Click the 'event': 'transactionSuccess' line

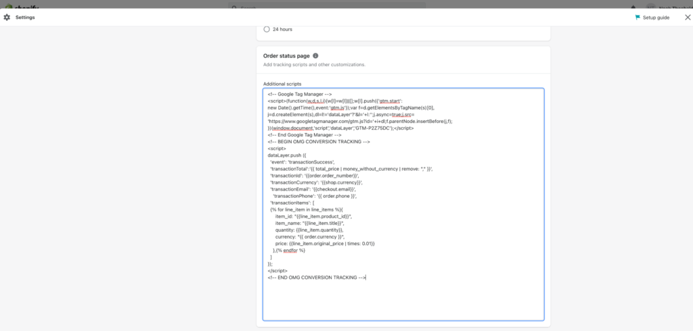303,162
